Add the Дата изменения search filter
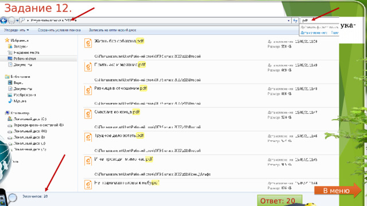Viewport: 367px width, 206px height. pyautogui.click(x=314, y=33)
